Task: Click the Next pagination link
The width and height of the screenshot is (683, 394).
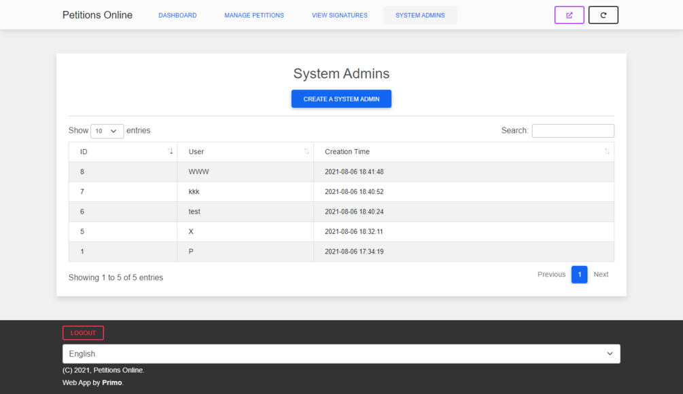Action: [601, 275]
